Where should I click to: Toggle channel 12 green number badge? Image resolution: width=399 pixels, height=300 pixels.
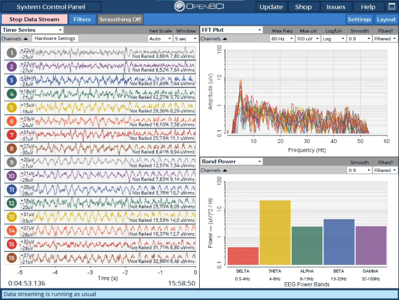[11, 203]
